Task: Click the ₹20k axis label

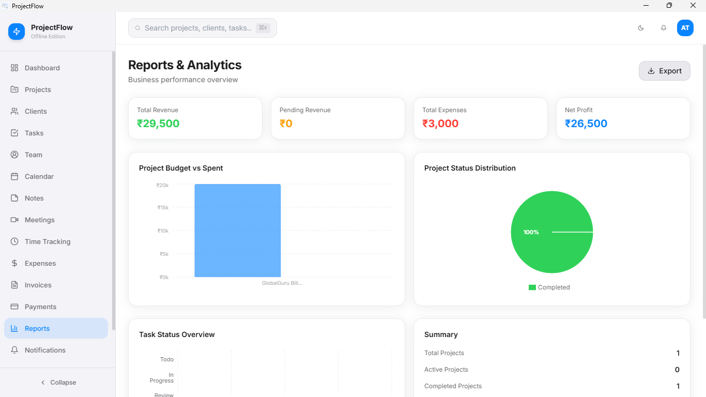Action: click(162, 185)
